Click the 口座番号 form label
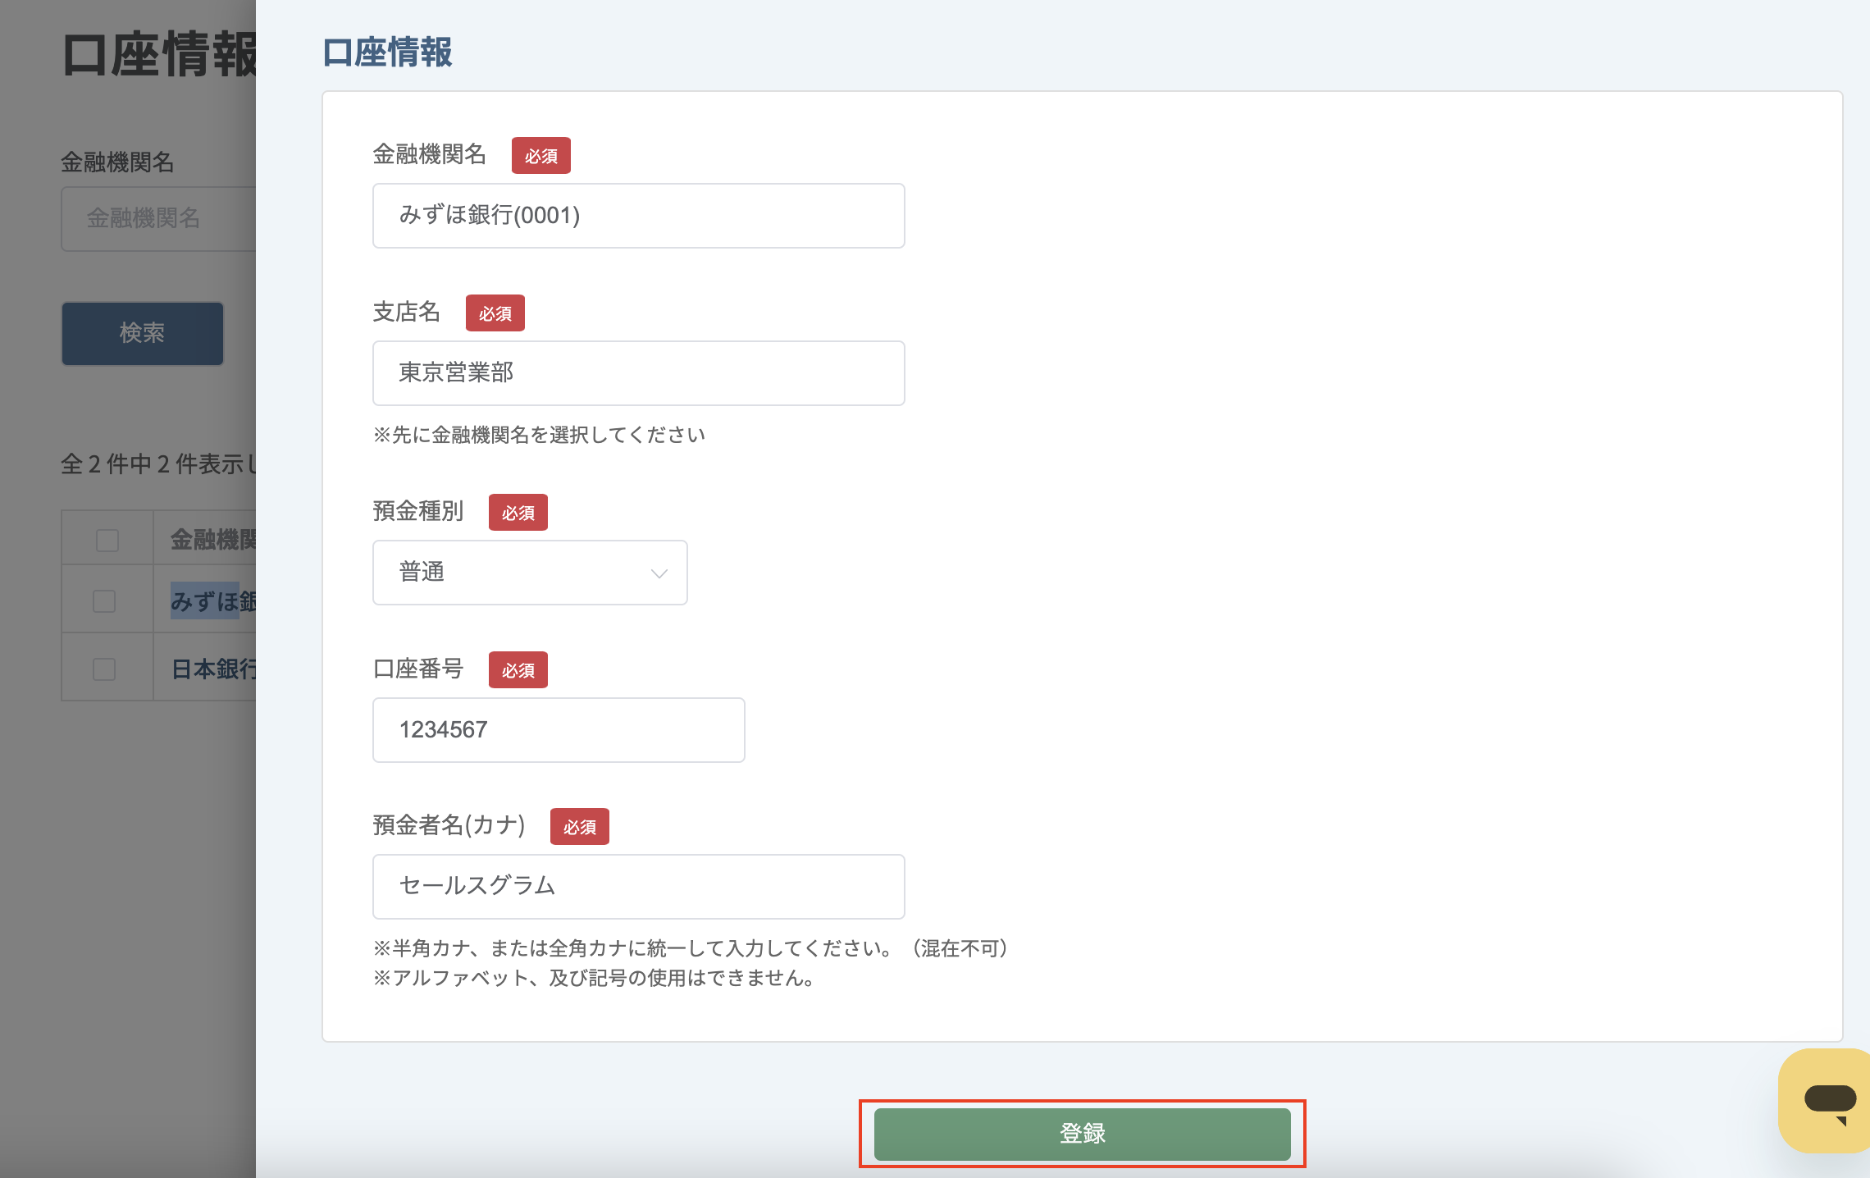This screenshot has width=1870, height=1178. 418,669
